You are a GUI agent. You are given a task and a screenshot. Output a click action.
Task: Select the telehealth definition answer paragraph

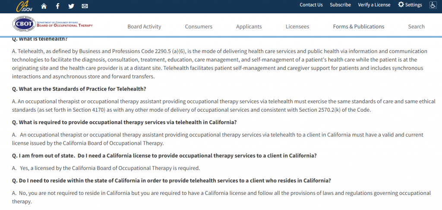pyautogui.click(x=220, y=64)
